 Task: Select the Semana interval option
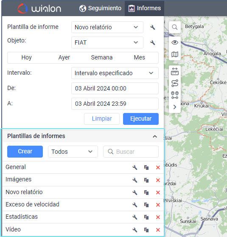102,58
